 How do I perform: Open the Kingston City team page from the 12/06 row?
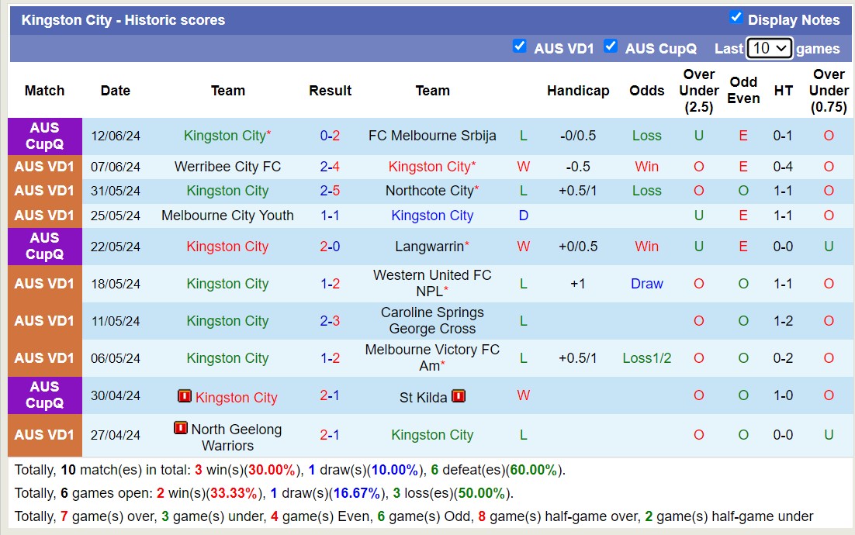tap(224, 136)
